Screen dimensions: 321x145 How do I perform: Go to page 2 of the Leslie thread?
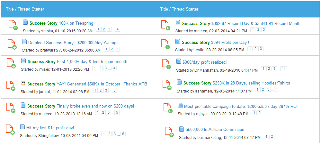(255, 49)
